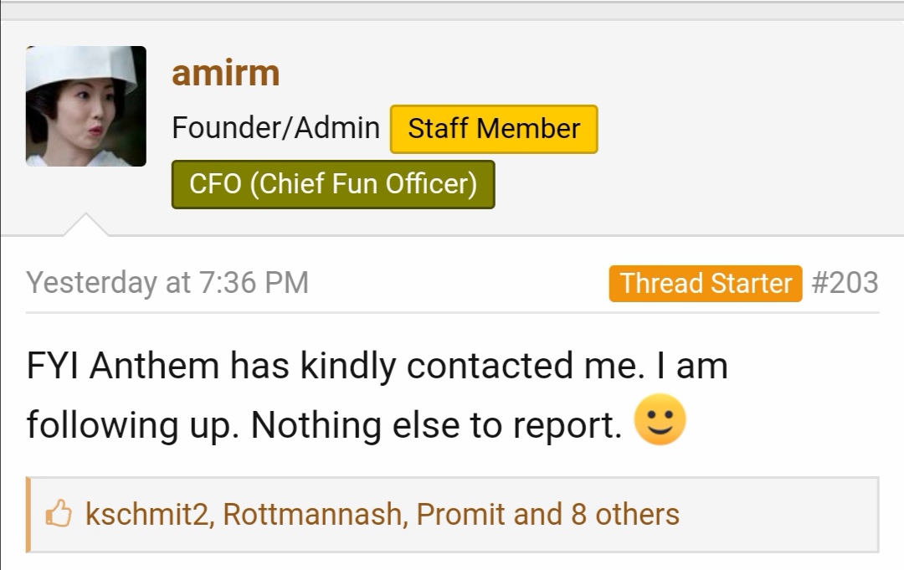Click the amirm username link
Viewport: 904px width, 570px height.
[225, 73]
